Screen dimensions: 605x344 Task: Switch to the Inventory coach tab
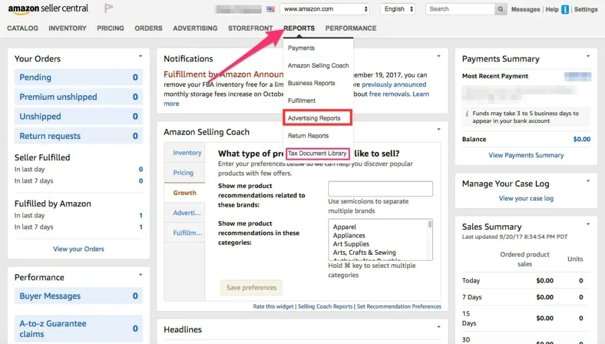184,153
